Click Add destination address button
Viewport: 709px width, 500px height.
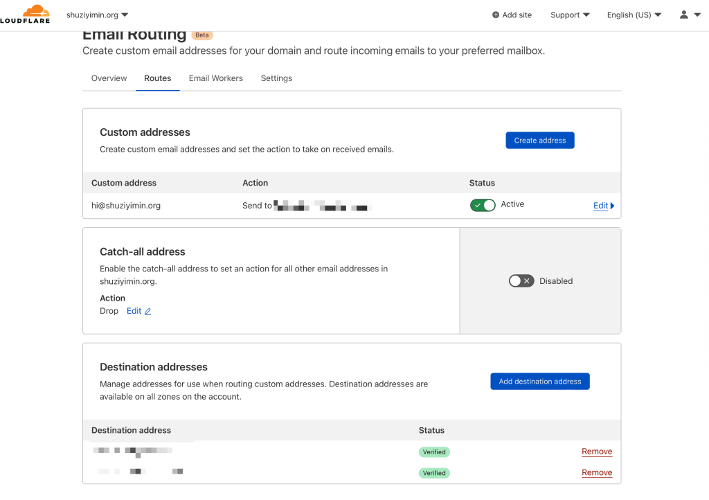click(540, 382)
